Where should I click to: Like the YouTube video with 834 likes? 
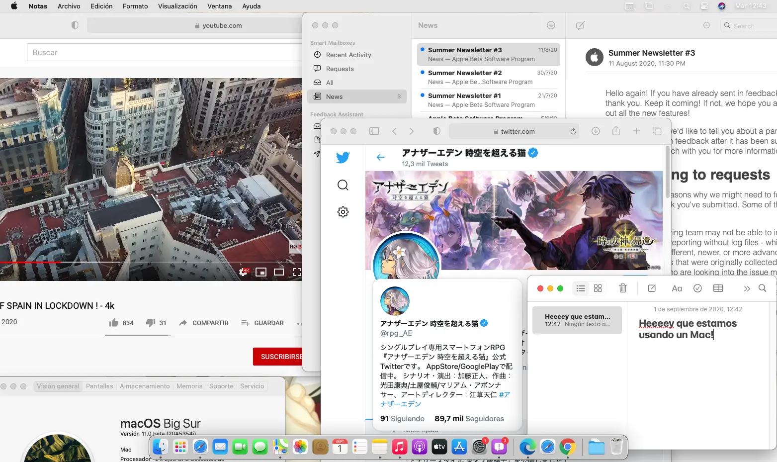coord(121,323)
